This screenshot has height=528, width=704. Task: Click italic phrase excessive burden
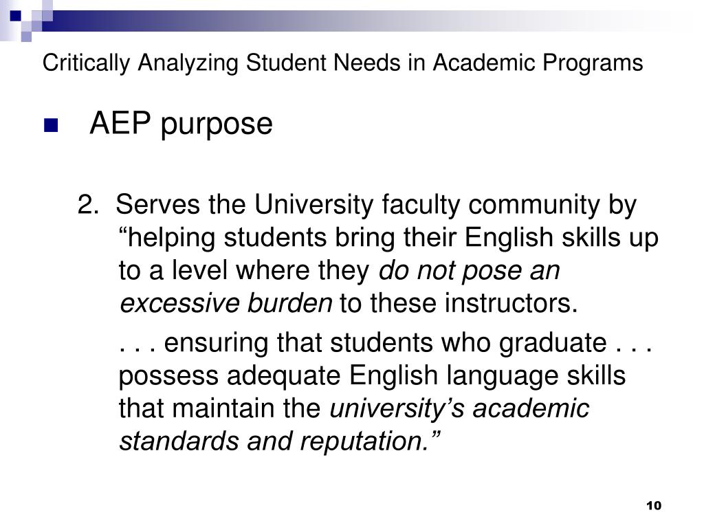pos(225,303)
